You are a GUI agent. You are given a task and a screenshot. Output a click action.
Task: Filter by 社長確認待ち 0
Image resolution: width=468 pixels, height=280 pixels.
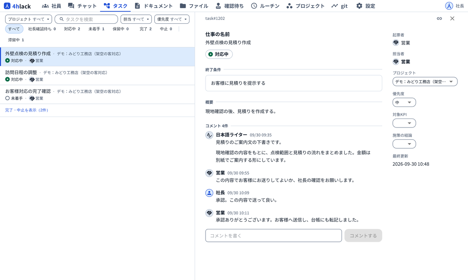[x=42, y=29]
